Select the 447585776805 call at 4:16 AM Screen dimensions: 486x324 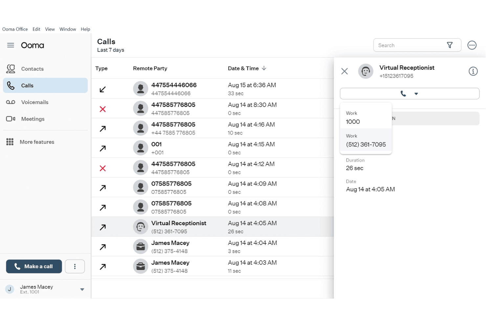212,128
